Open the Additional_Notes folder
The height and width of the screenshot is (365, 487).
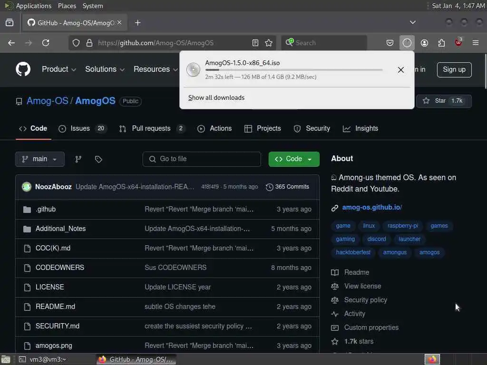[x=60, y=229]
